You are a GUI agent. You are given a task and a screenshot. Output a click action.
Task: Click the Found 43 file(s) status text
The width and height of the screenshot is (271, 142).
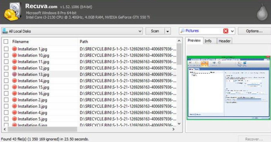45,139
